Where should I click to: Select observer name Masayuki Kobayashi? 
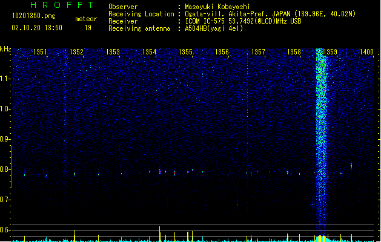click(x=217, y=7)
